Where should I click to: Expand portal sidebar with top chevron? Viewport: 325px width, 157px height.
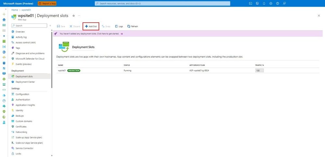[x=6, y=9]
